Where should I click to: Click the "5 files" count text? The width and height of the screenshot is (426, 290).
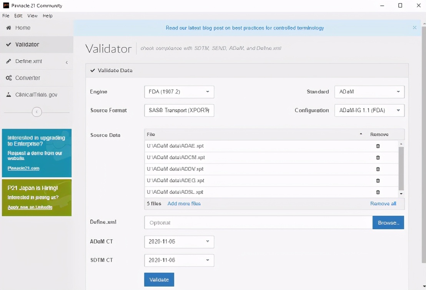pyautogui.click(x=154, y=203)
